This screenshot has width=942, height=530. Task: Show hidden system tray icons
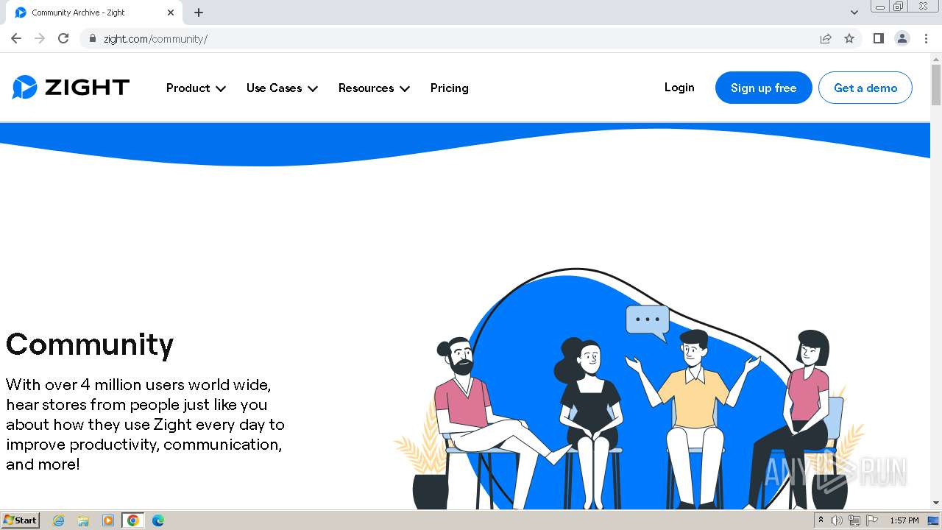[x=821, y=520]
